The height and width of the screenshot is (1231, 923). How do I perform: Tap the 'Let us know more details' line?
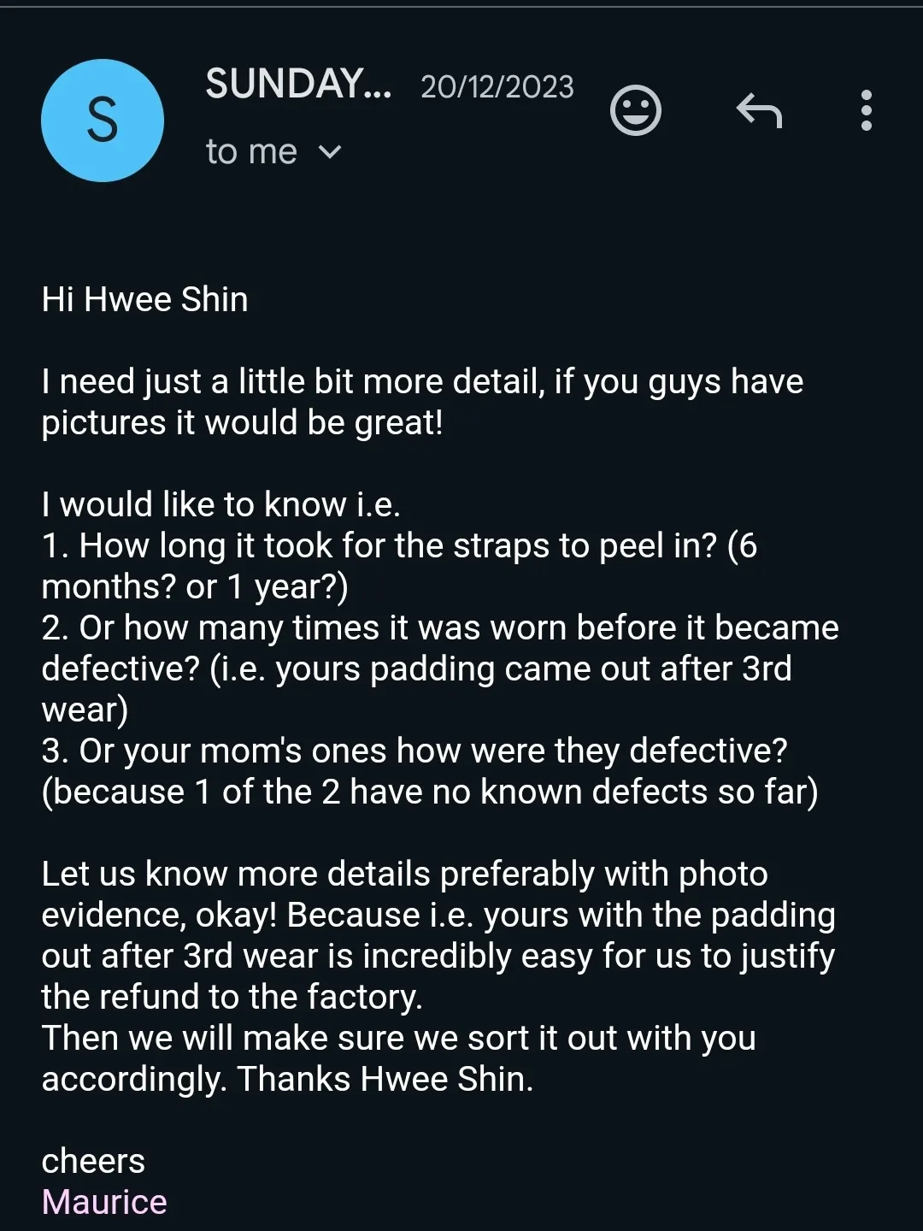click(404, 875)
